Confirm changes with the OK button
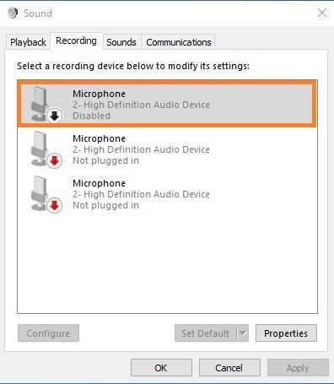 [161, 368]
